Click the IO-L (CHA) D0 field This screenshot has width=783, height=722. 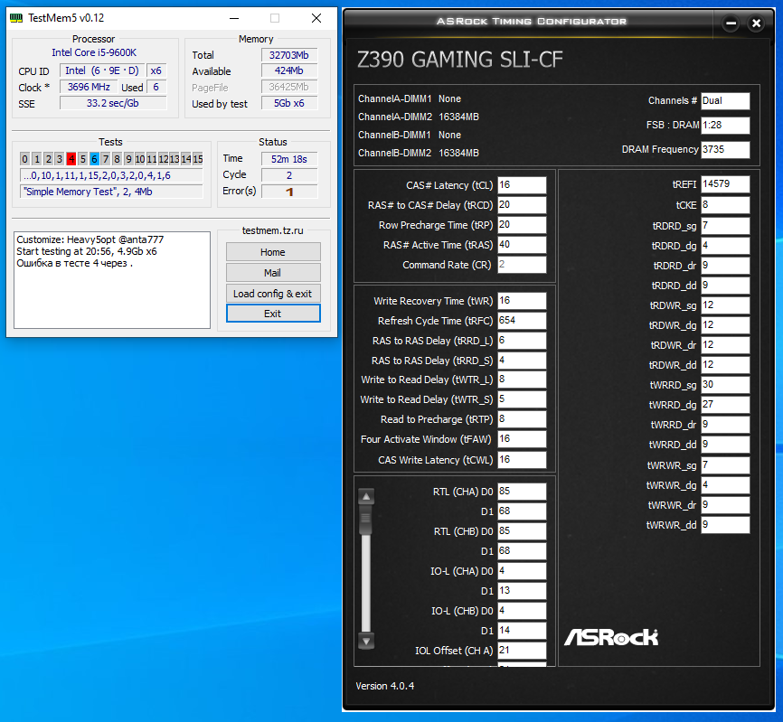click(x=522, y=571)
